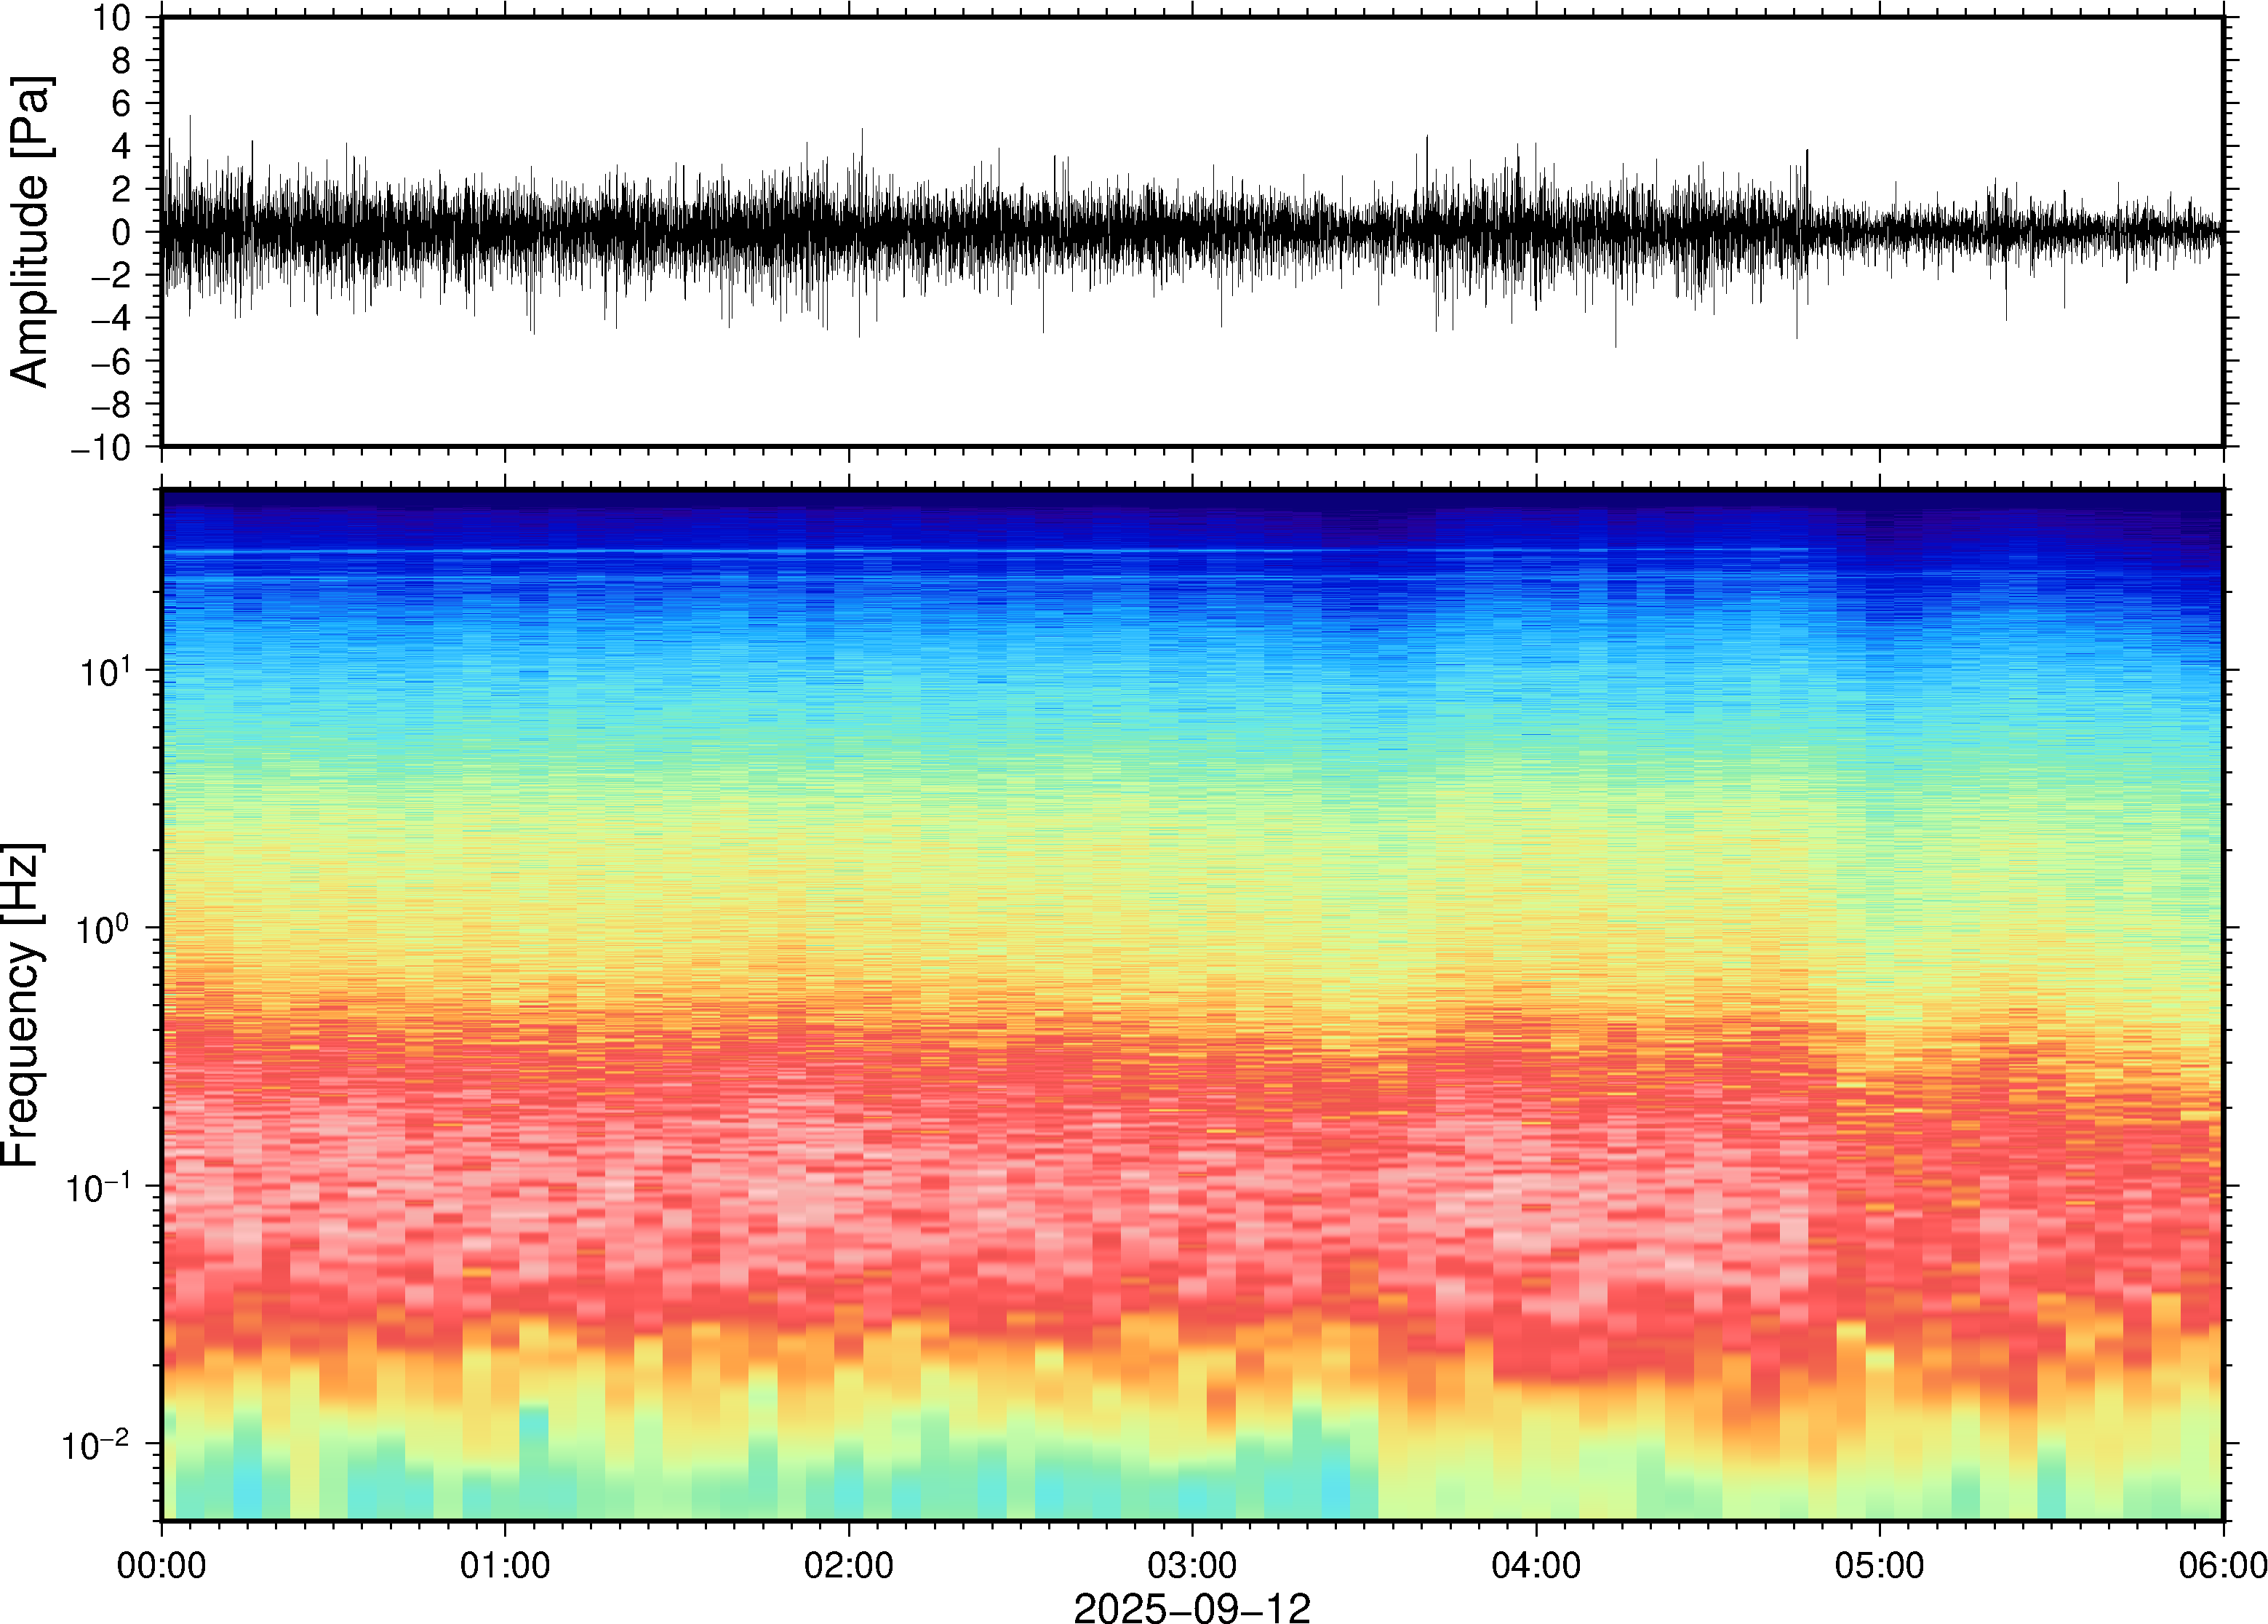Select the 06:00 time tick label
The height and width of the screenshot is (1624, 2268).
2223,1565
